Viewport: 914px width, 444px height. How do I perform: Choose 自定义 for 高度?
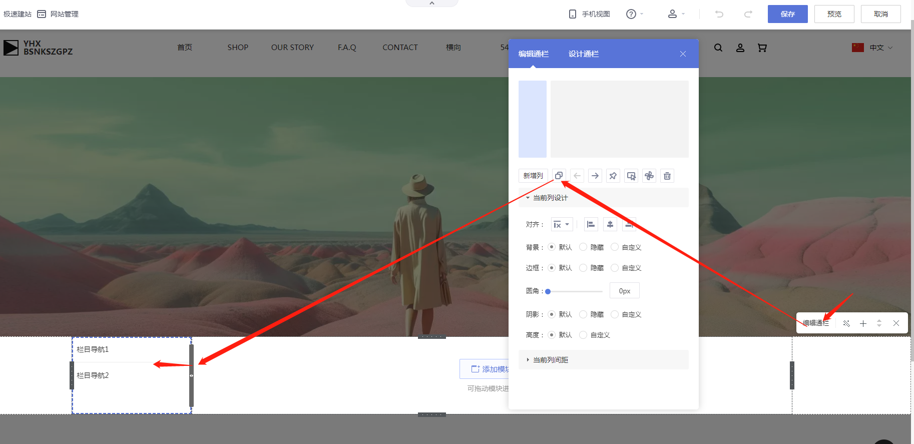click(x=583, y=335)
